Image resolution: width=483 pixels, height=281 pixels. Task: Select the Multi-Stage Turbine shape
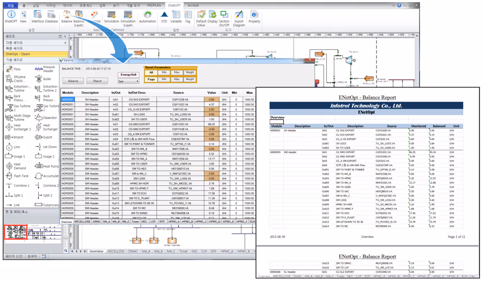(18, 118)
